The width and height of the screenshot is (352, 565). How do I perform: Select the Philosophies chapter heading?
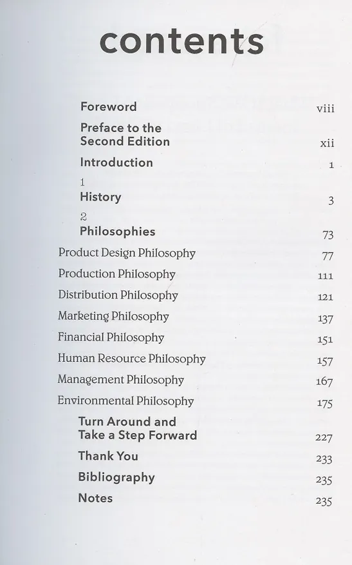pyautogui.click(x=118, y=232)
